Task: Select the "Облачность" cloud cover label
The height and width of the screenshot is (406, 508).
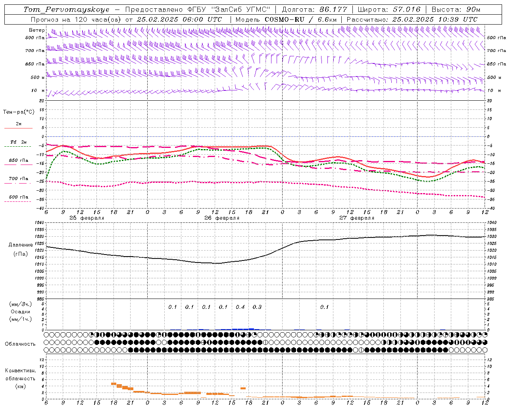Action: 20,344
